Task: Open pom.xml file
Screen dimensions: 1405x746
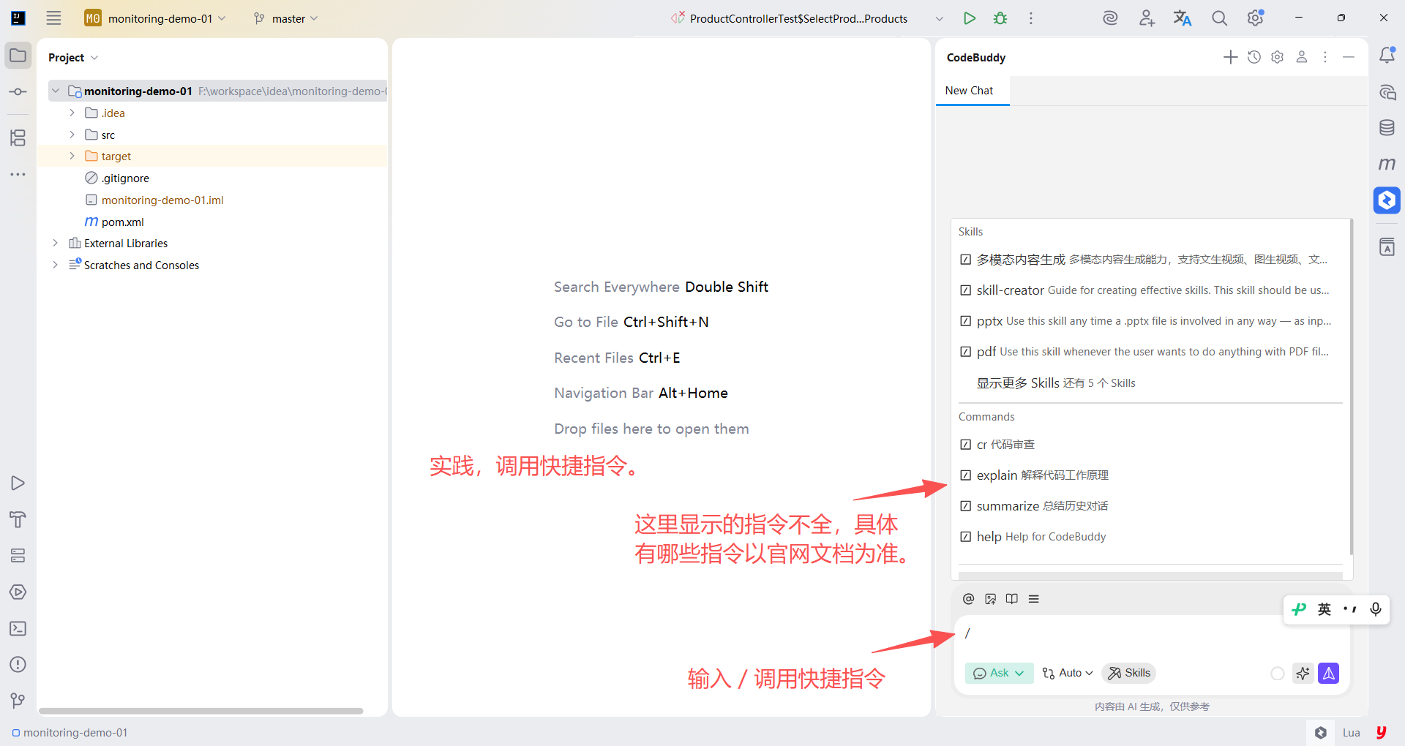Action: 123,222
